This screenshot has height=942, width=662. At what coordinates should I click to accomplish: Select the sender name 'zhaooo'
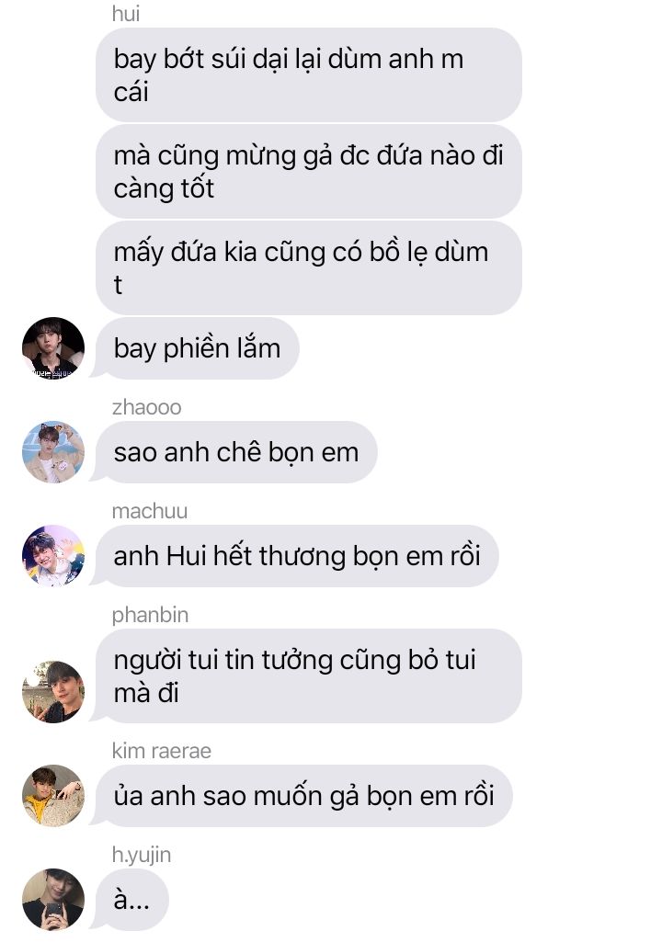tap(147, 407)
